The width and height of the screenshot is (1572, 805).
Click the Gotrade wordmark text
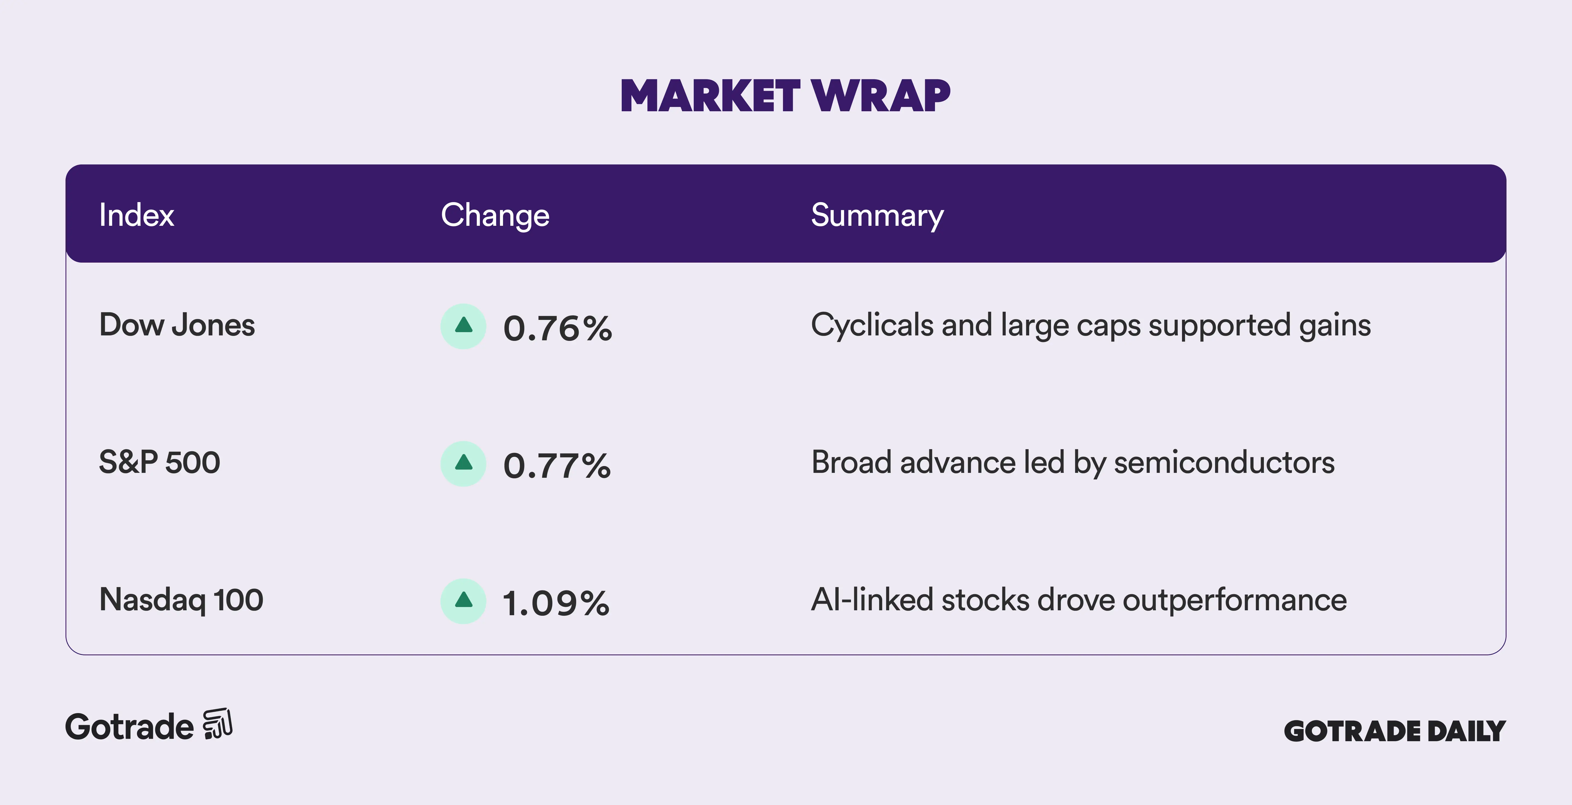click(x=129, y=727)
